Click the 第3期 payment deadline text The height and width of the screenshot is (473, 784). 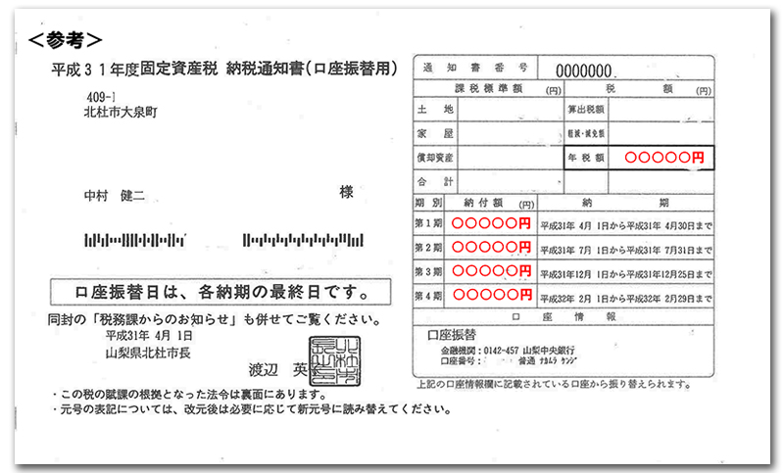(625, 271)
